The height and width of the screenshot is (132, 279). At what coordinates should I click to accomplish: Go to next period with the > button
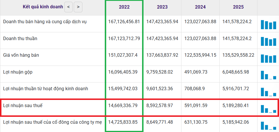[x=78, y=7]
